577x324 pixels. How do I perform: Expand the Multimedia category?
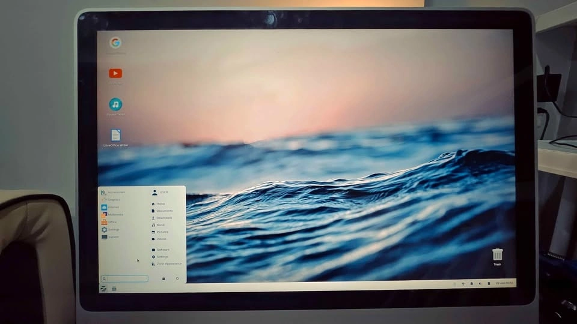point(115,214)
